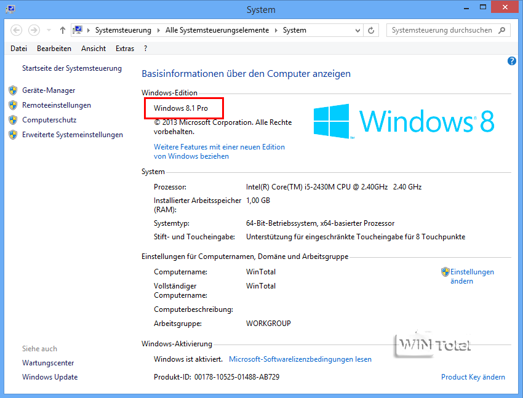
Task: Select the Computername value WinTotal
Action: coord(261,272)
